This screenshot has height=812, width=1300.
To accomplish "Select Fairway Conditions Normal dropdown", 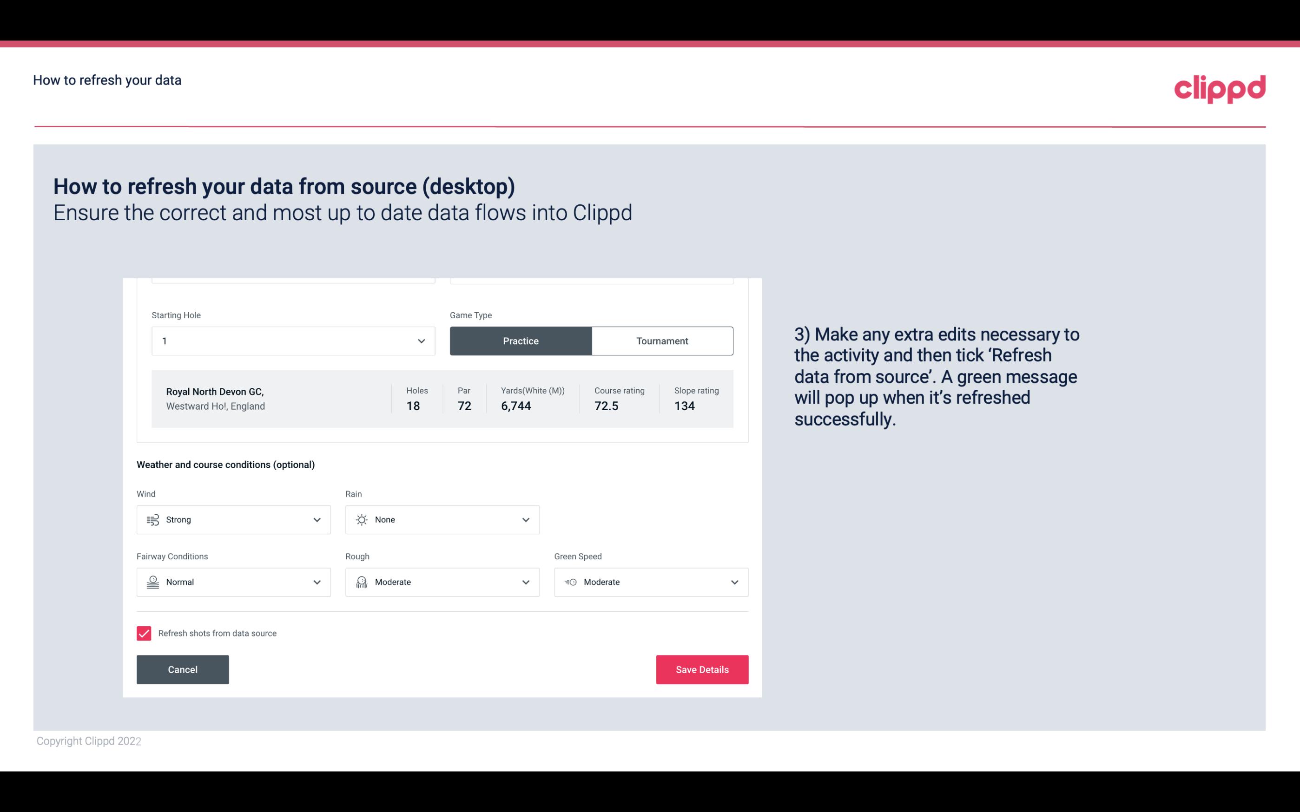I will click(233, 582).
